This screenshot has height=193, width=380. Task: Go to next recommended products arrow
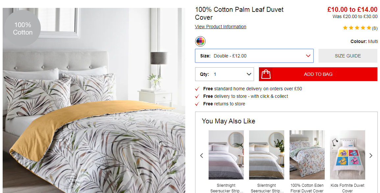pos(371,156)
